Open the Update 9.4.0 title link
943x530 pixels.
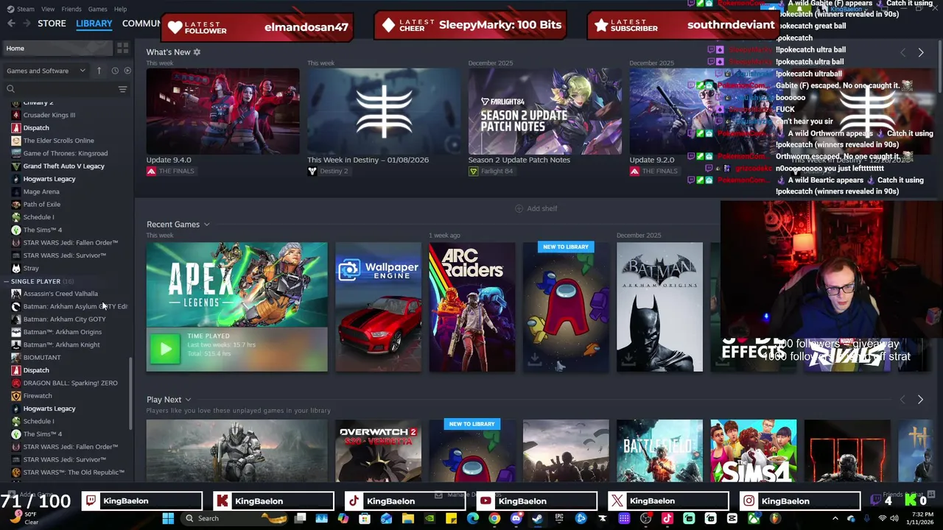[x=169, y=160]
